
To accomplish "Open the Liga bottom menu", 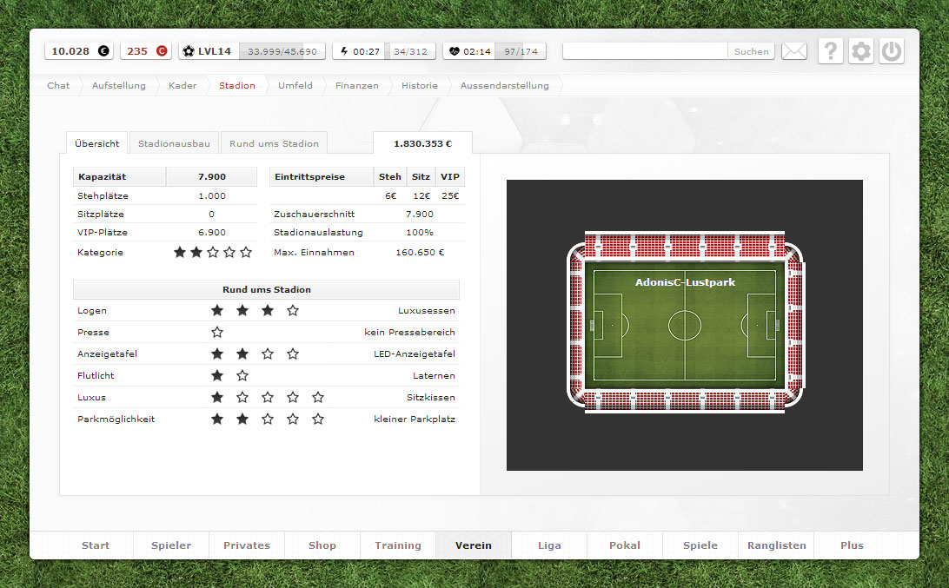I will [x=549, y=545].
